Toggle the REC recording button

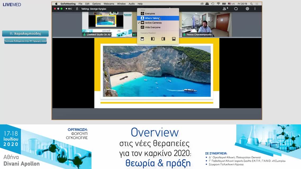tap(69, 9)
